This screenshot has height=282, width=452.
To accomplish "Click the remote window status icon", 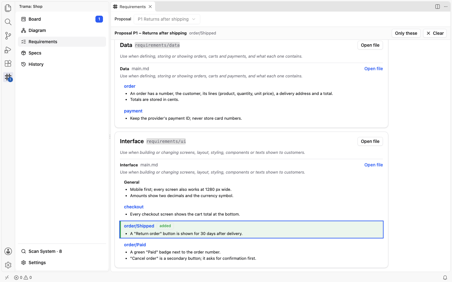I will click(7, 278).
